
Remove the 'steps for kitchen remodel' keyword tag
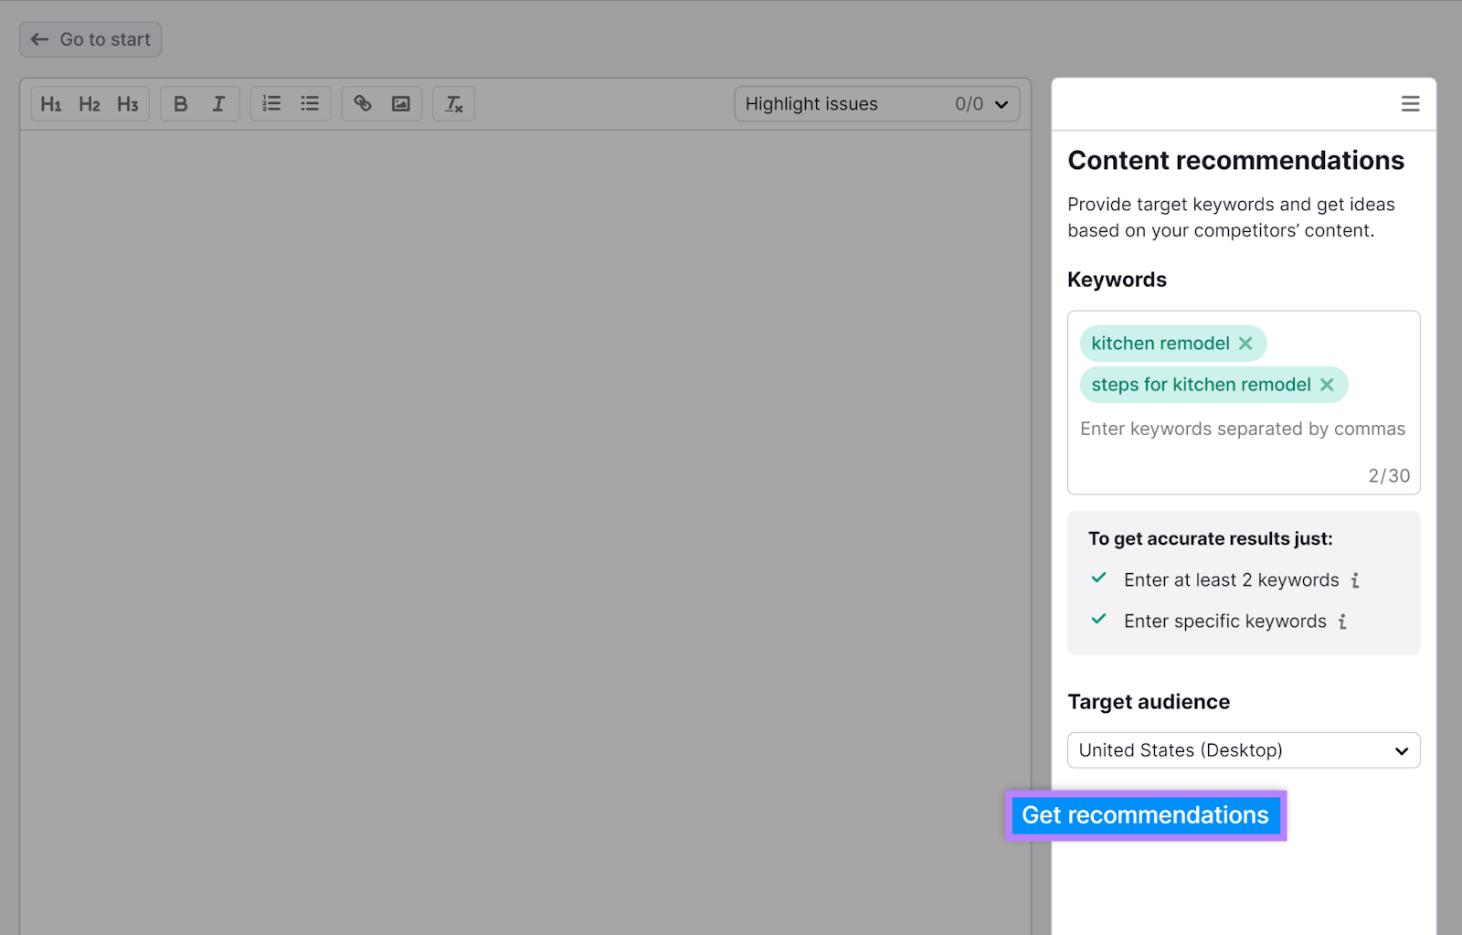(1327, 384)
